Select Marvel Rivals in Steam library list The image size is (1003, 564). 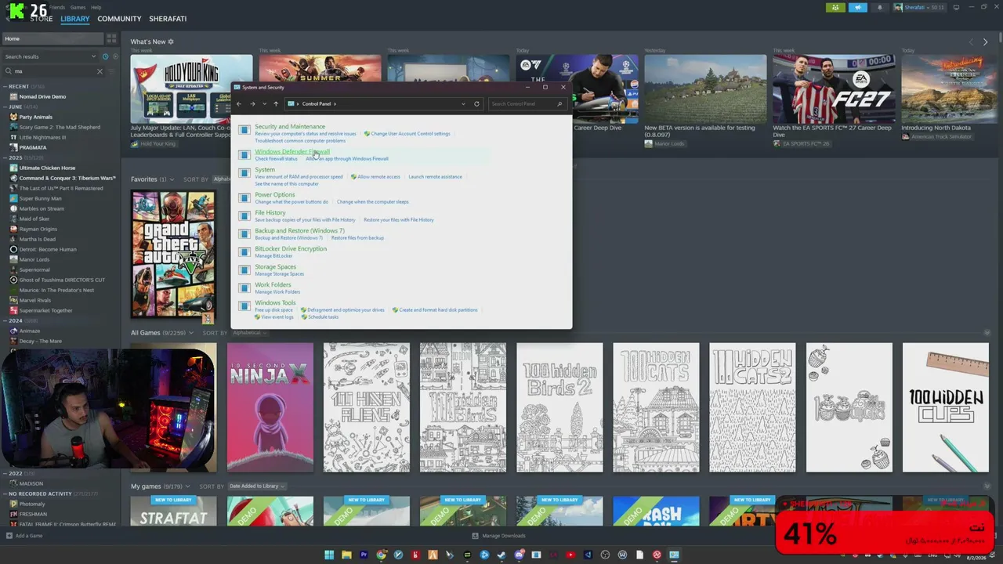[35, 300]
